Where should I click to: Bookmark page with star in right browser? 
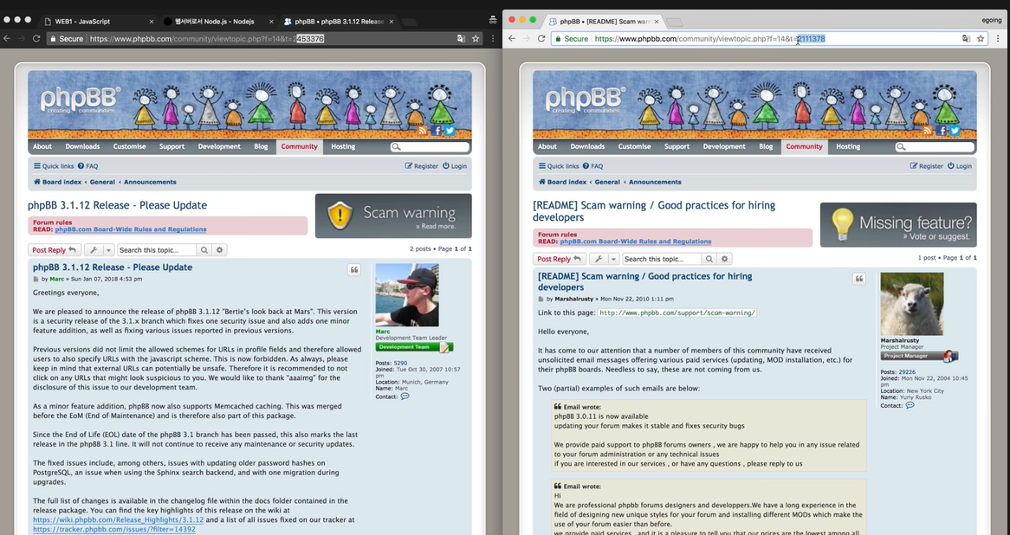(x=981, y=39)
